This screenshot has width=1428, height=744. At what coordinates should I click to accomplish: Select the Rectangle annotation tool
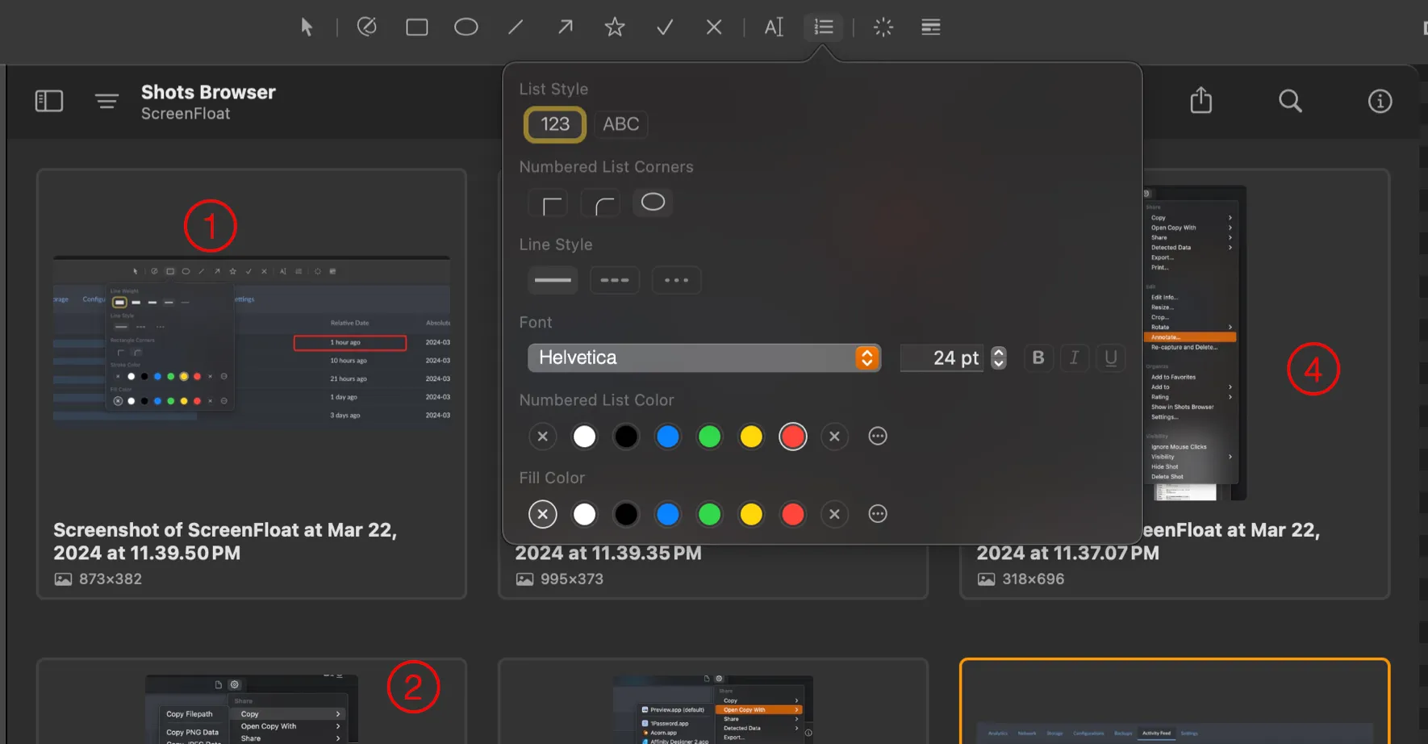pos(416,27)
